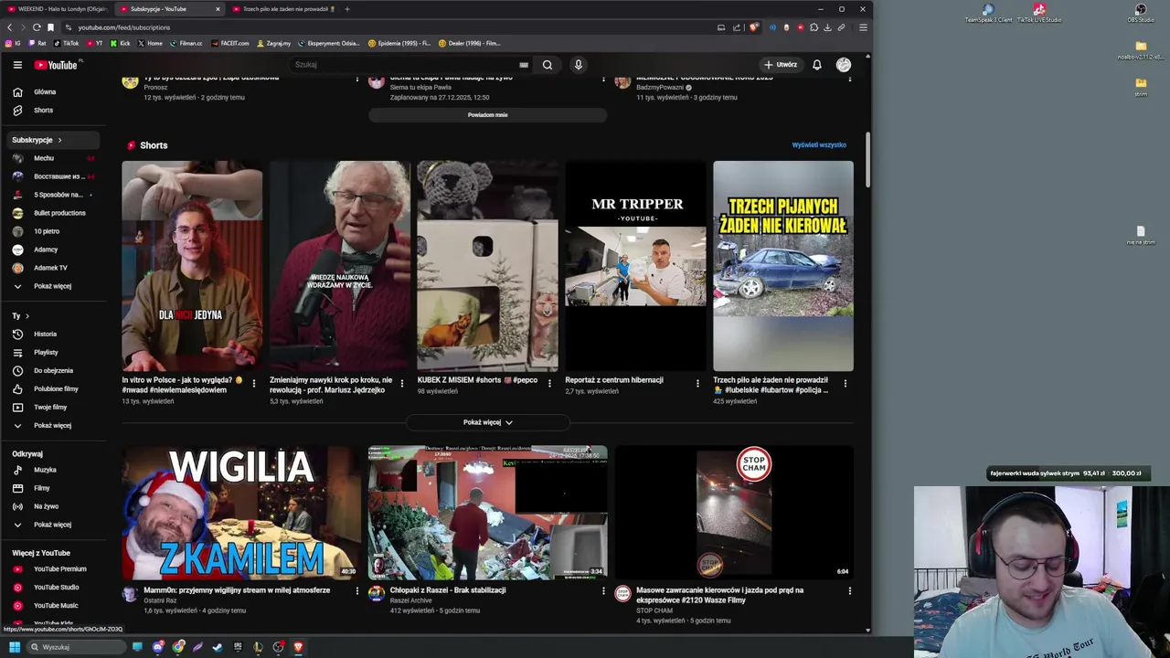
Task: Switch to the WEEKEND Halo tu Londyn tab
Action: tap(58, 9)
